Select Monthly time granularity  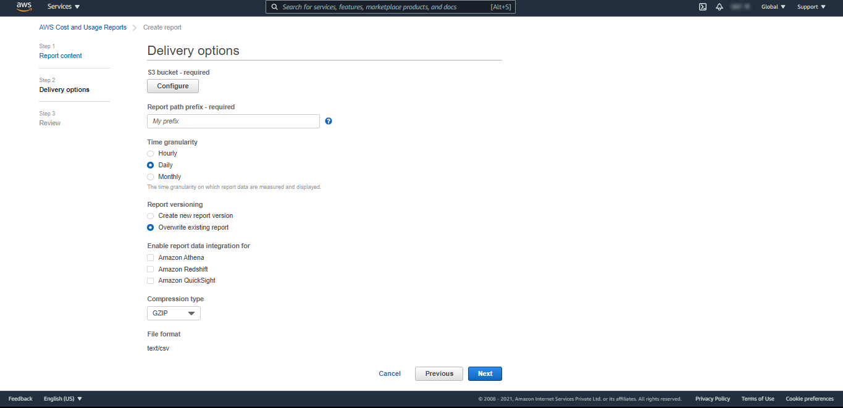click(x=151, y=177)
